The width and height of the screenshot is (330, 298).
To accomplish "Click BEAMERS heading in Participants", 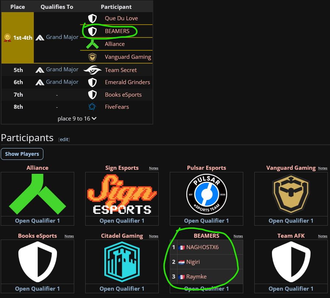I will (x=207, y=236).
